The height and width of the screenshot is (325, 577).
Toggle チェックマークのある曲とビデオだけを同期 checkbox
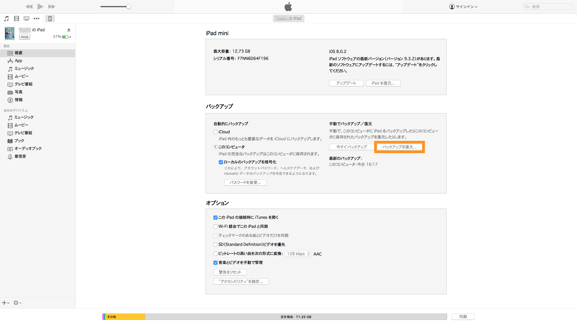(215, 236)
